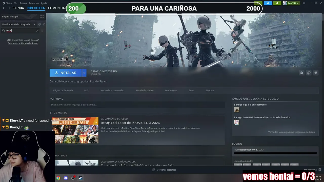
Task: Go to the TIENDA tab
Action: click(x=18, y=8)
